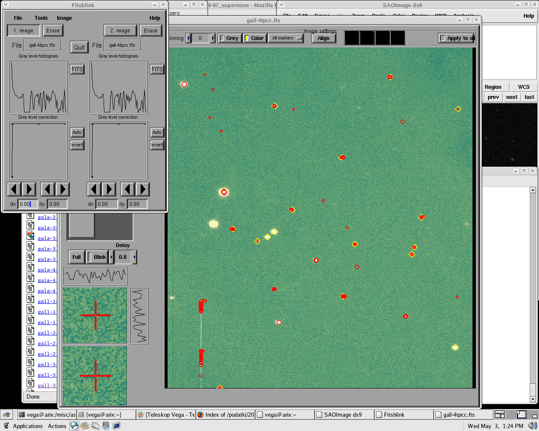Image resolution: width=539 pixels, height=431 pixels.
Task: Click the upper zoomed crosshair preview
Action: pyautogui.click(x=95, y=315)
